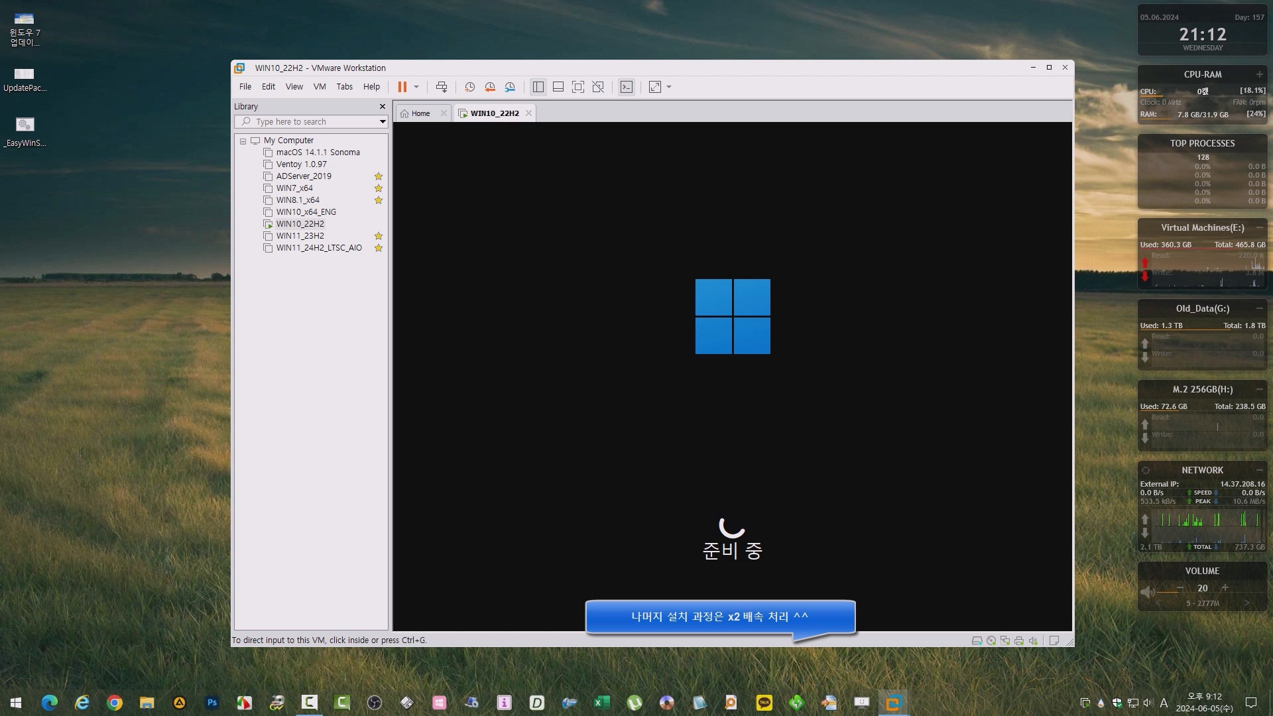Open the power options dropdown arrow

[x=416, y=87]
